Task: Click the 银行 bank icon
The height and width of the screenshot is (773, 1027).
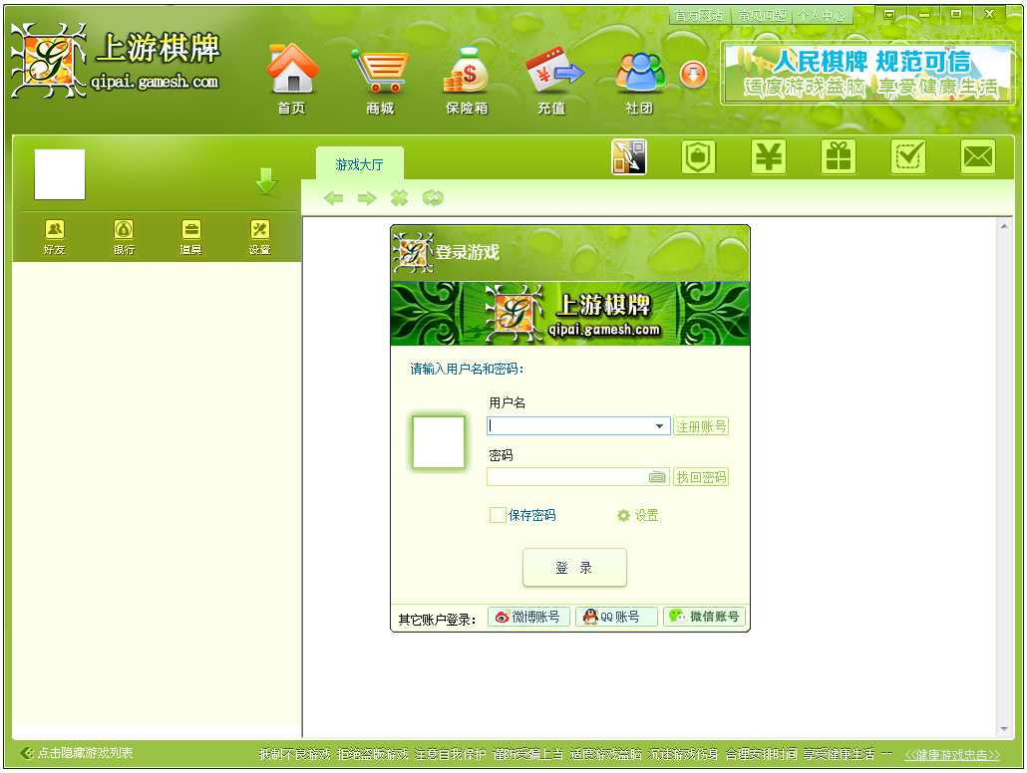Action: point(124,236)
